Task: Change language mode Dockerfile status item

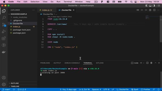Action: (x=123, y=89)
